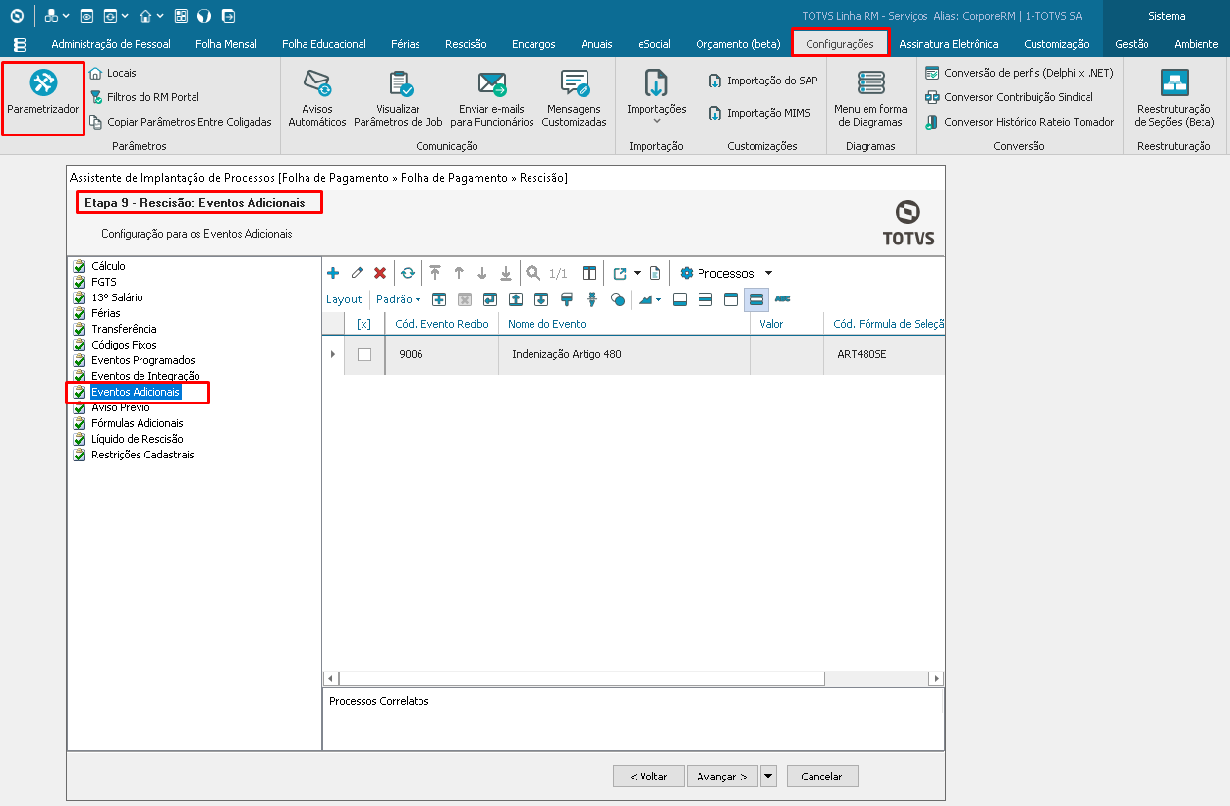This screenshot has width=1230, height=806.
Task: Click the column chooser icon after 1/1
Action: [x=589, y=273]
